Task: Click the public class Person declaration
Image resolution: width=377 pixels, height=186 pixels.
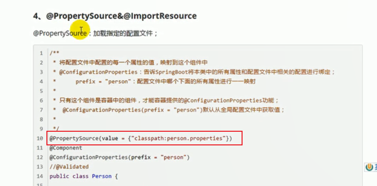Action: [84, 176]
